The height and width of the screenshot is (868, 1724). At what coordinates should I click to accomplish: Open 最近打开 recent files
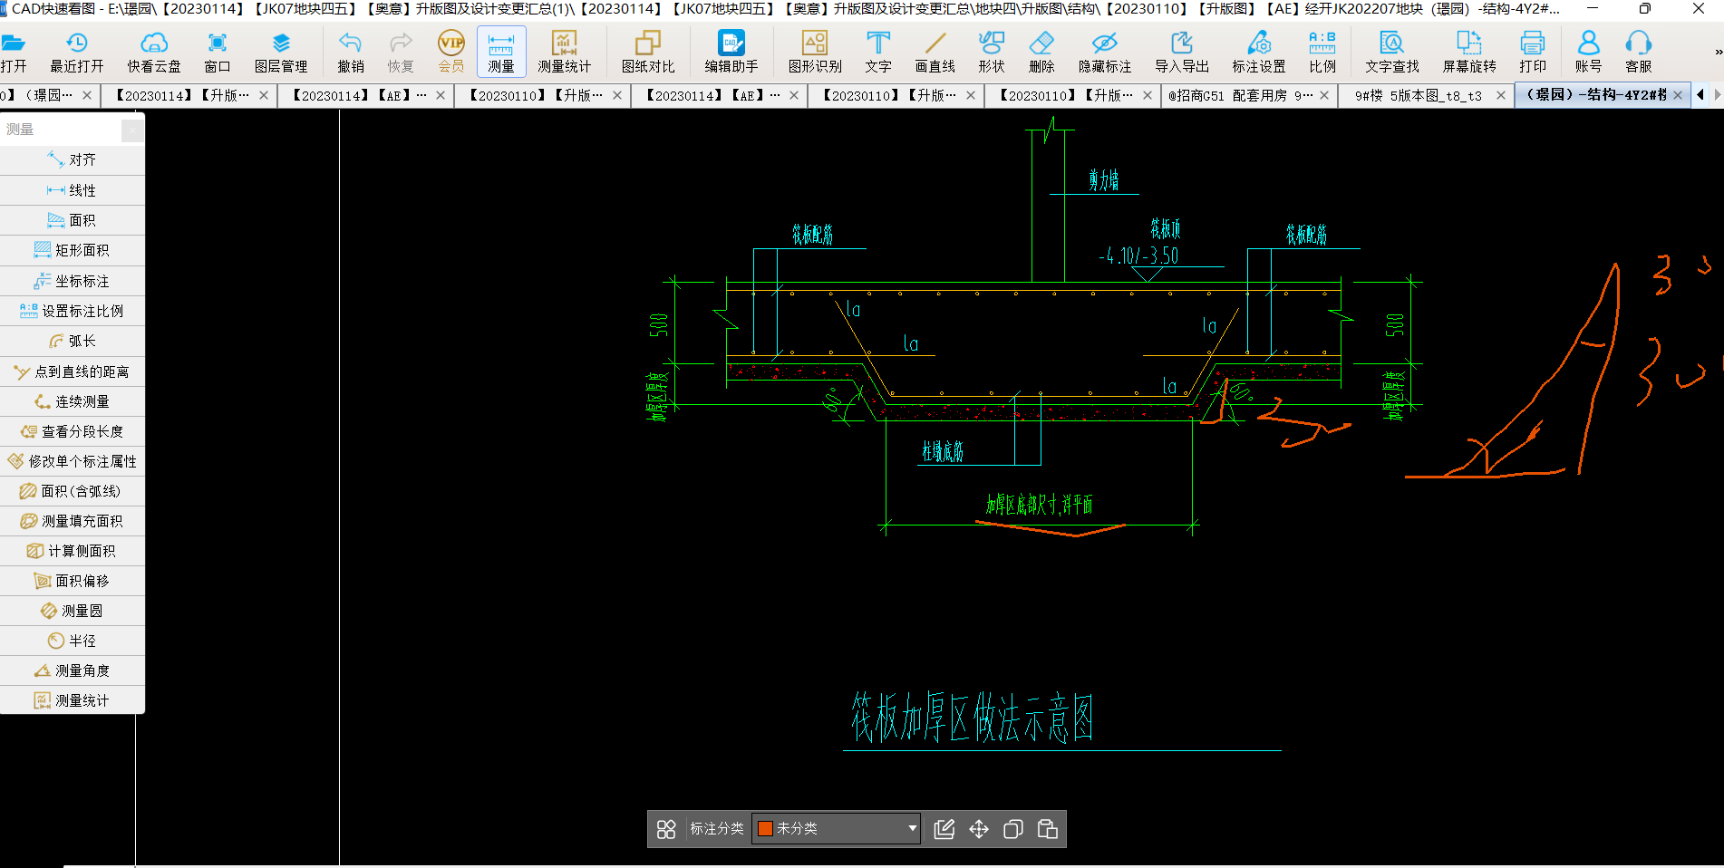(77, 53)
